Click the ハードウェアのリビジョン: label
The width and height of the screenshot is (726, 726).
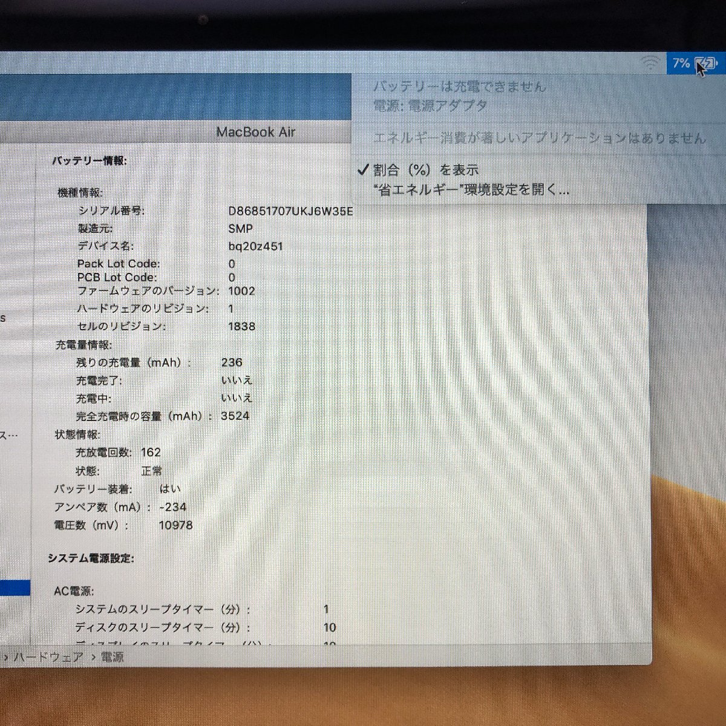(143, 309)
